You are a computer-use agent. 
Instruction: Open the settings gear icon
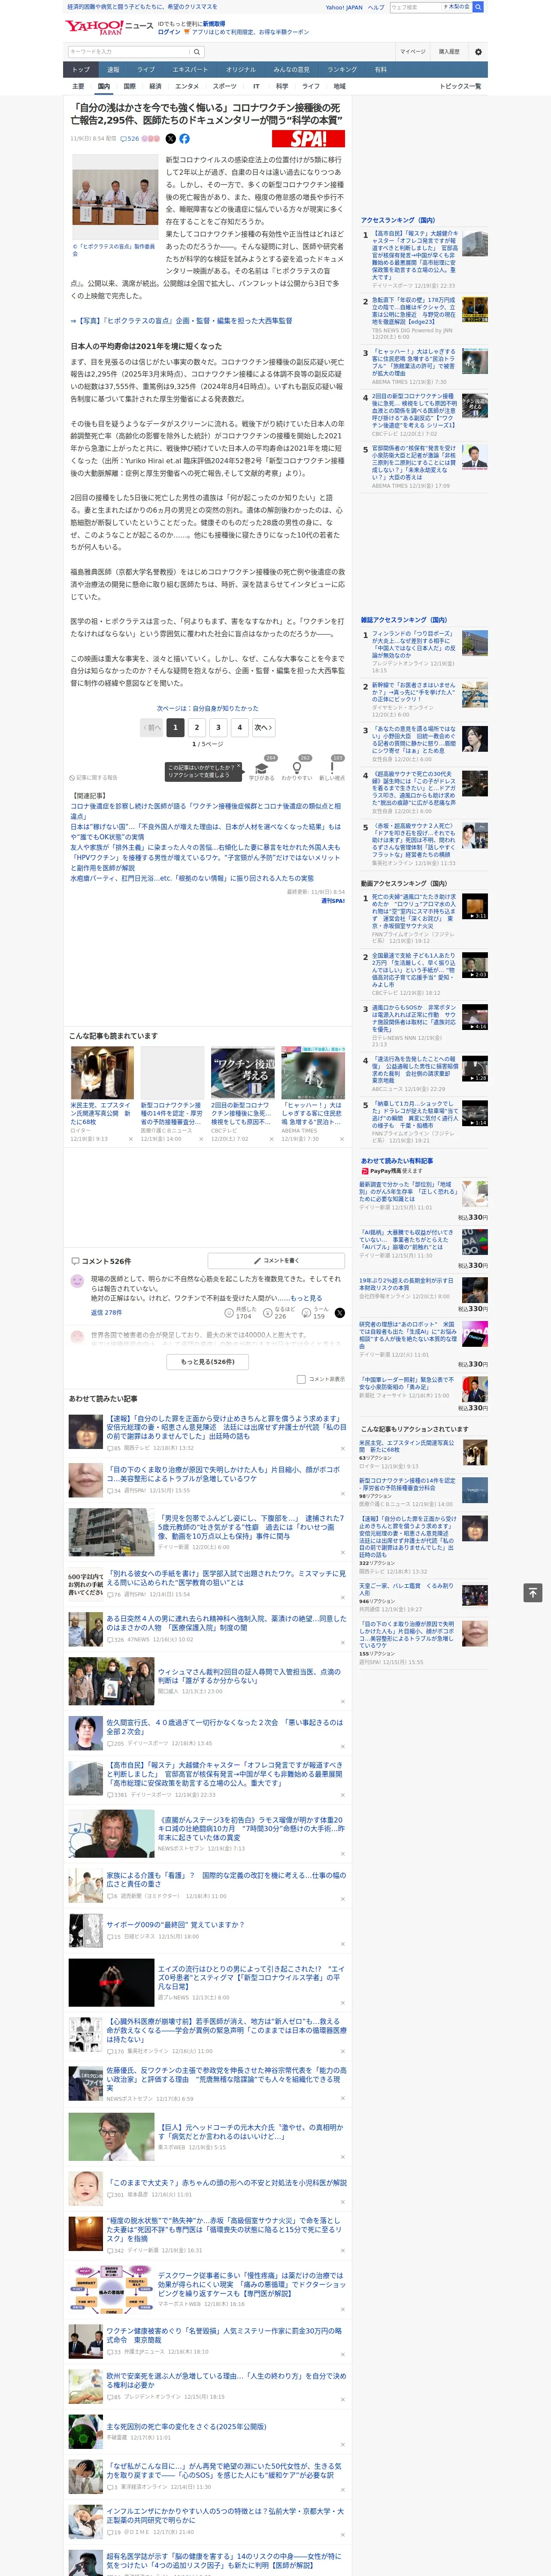click(478, 51)
